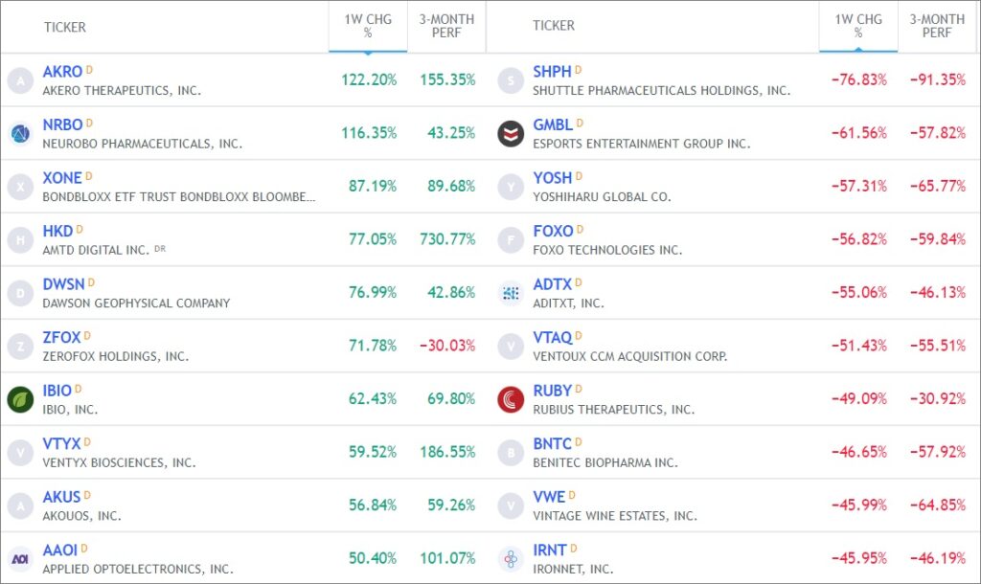Click GMBL's -61.56% weekly change value
Screen dimensions: 981x584
859,133
